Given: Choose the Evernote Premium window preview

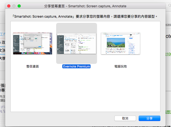Looking at the screenshot, I should [x=76, y=43].
